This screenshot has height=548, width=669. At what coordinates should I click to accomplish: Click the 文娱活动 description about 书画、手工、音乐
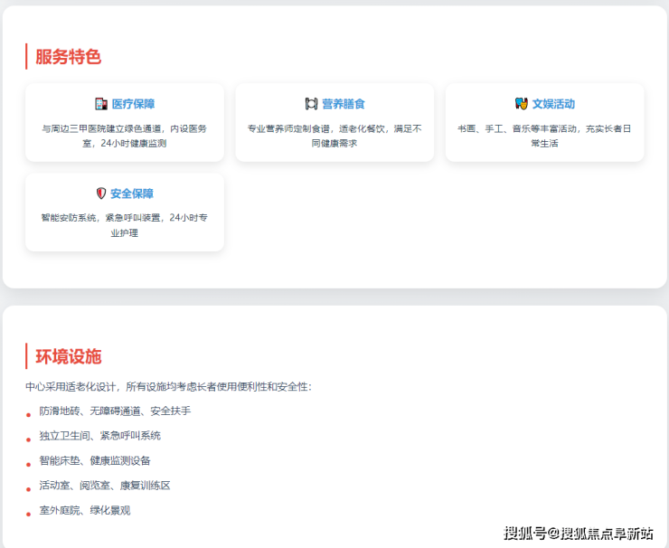point(544,136)
